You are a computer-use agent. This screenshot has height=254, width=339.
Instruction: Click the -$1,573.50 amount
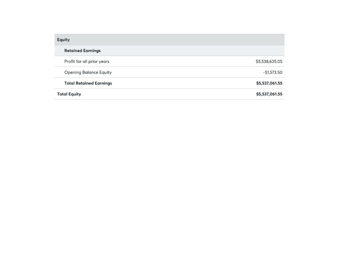pyautogui.click(x=273, y=72)
